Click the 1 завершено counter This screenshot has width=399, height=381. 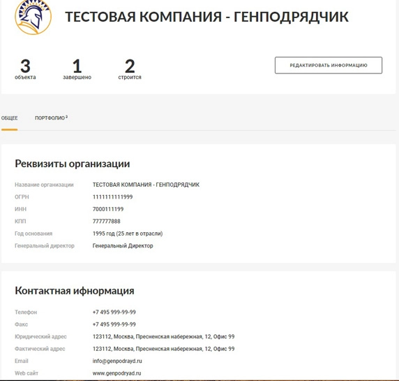[x=77, y=69]
